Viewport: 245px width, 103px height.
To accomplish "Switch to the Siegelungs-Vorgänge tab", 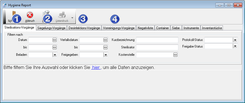I will click(51, 28).
